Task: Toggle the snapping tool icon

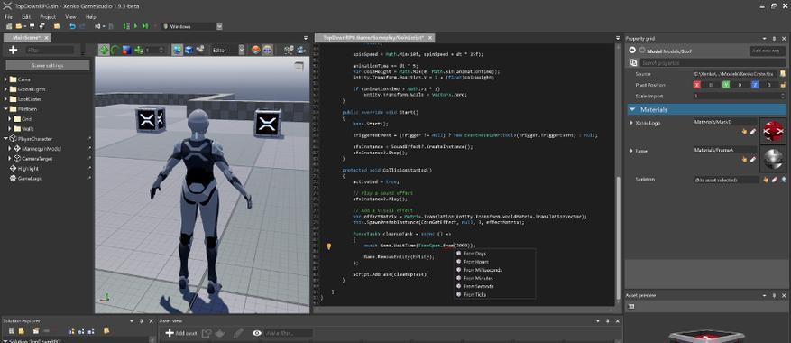Action: pyautogui.click(x=139, y=50)
